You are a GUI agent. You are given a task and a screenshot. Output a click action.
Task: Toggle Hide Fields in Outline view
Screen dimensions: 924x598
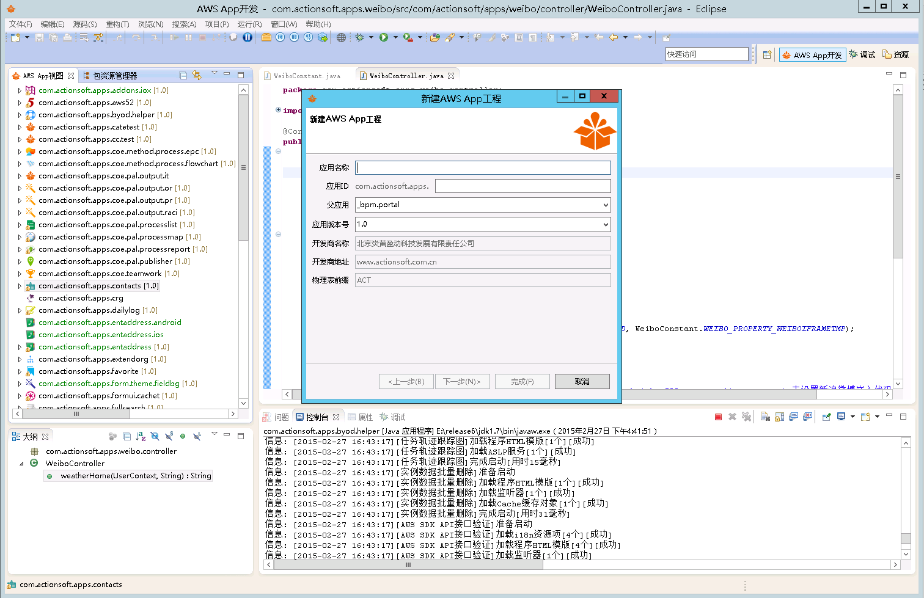pyautogui.click(x=155, y=436)
